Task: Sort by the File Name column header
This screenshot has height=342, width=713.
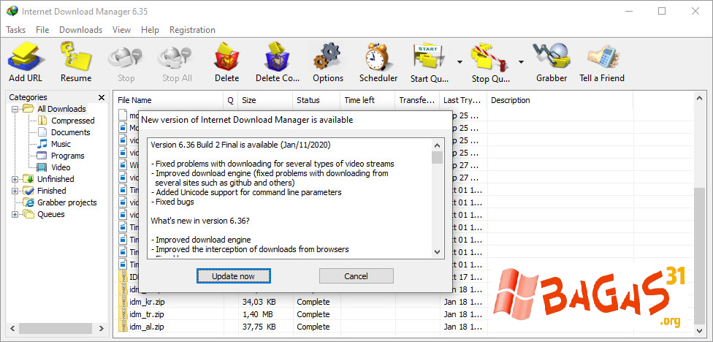Action: (168, 101)
